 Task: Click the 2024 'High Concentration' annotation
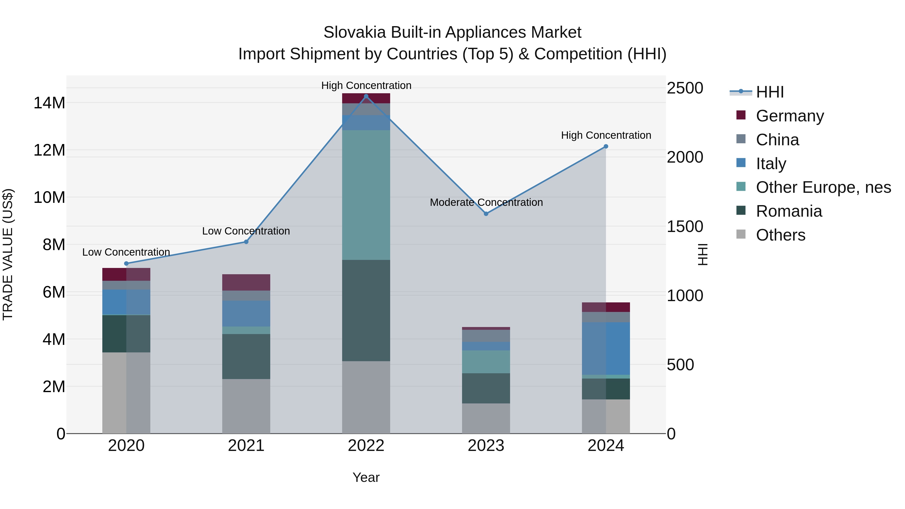point(606,135)
